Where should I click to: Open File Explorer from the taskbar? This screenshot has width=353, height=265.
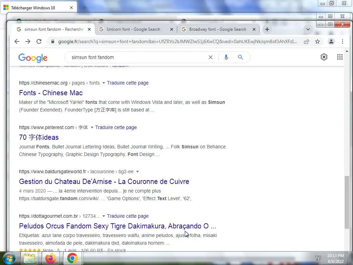tap(29, 258)
